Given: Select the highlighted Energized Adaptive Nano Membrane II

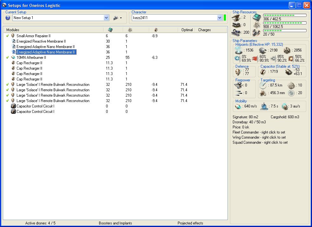Looking at the screenshot, I should click(46, 52).
